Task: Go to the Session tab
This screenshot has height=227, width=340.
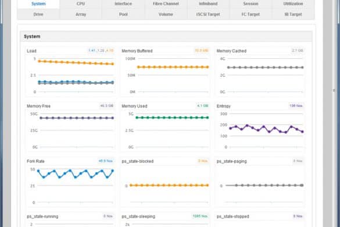Action: click(250, 3)
